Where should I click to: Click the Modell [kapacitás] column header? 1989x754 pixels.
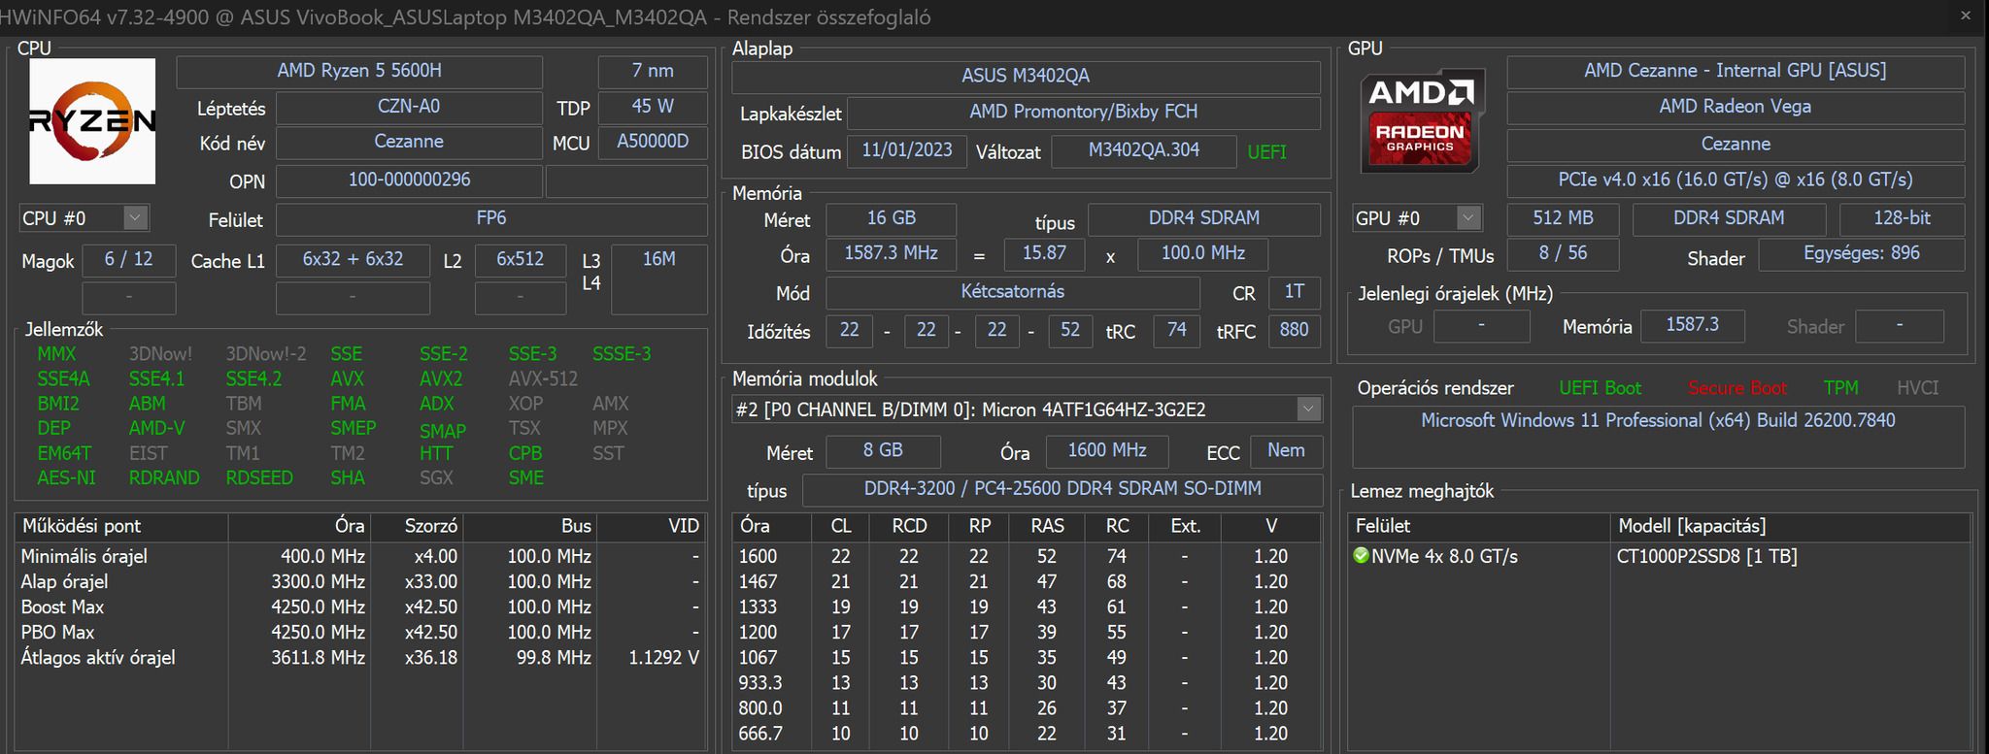[1691, 526]
